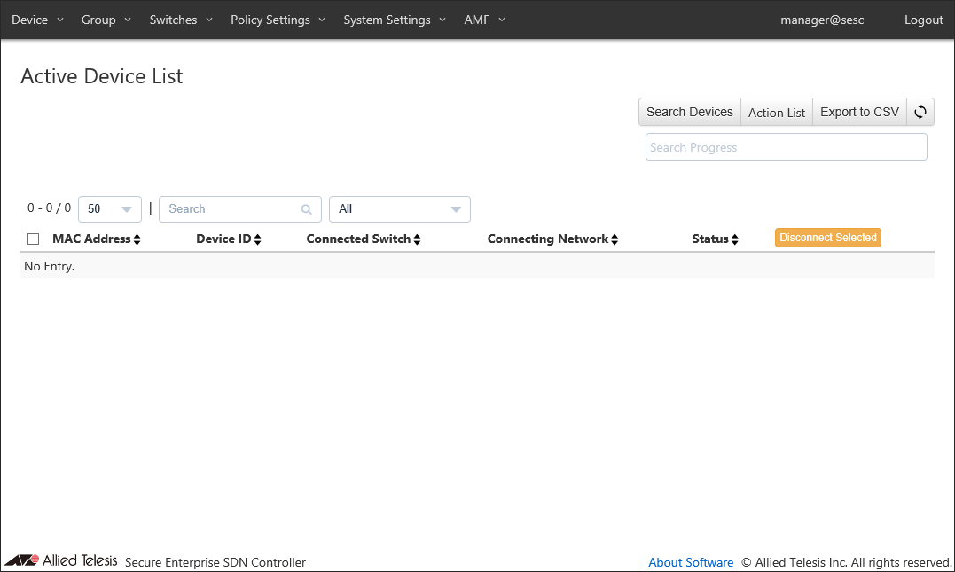Click the Search Devices button
The image size is (955, 572).
coord(690,112)
